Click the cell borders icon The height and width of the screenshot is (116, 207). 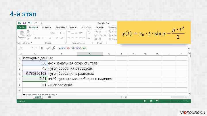pos(49,38)
